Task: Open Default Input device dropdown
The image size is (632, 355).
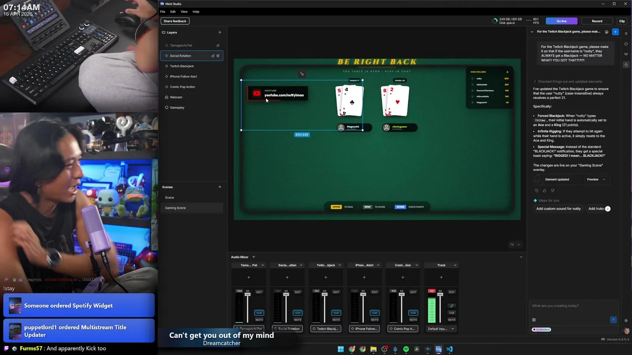Action: click(441, 328)
